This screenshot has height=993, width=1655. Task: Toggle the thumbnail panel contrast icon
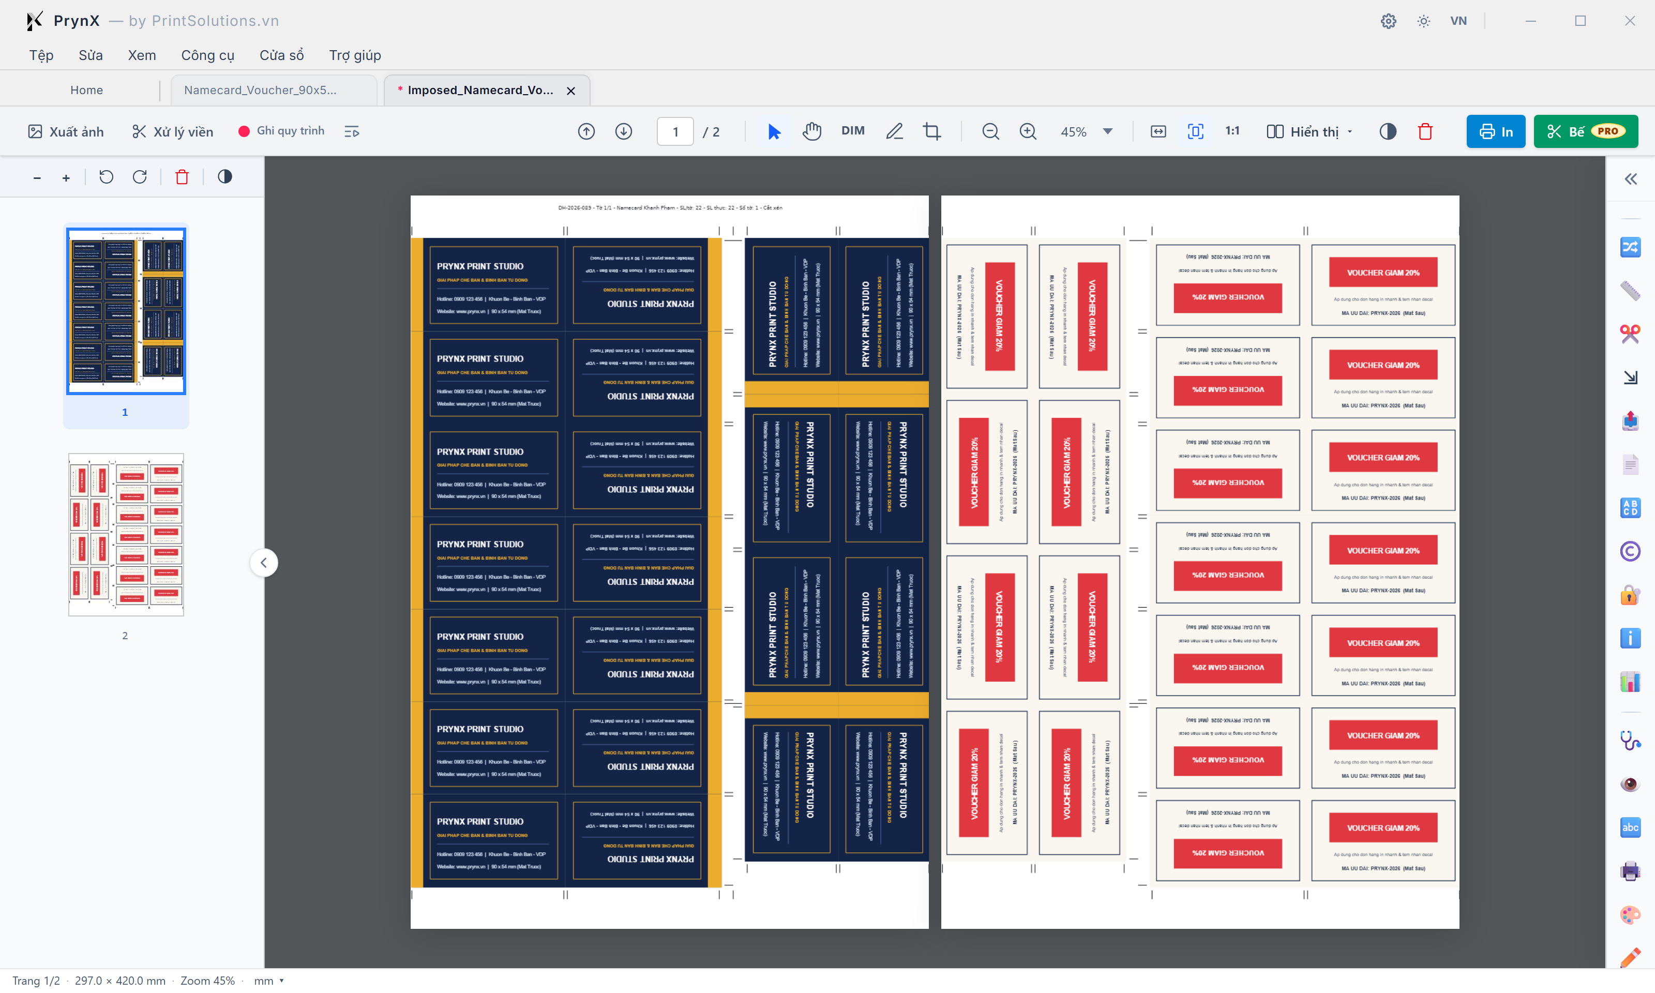225,177
